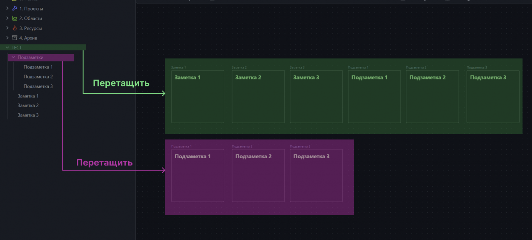Collapse the ТЕСТ folder using its chevron
Image resolution: width=532 pixels, height=240 pixels.
point(8,48)
